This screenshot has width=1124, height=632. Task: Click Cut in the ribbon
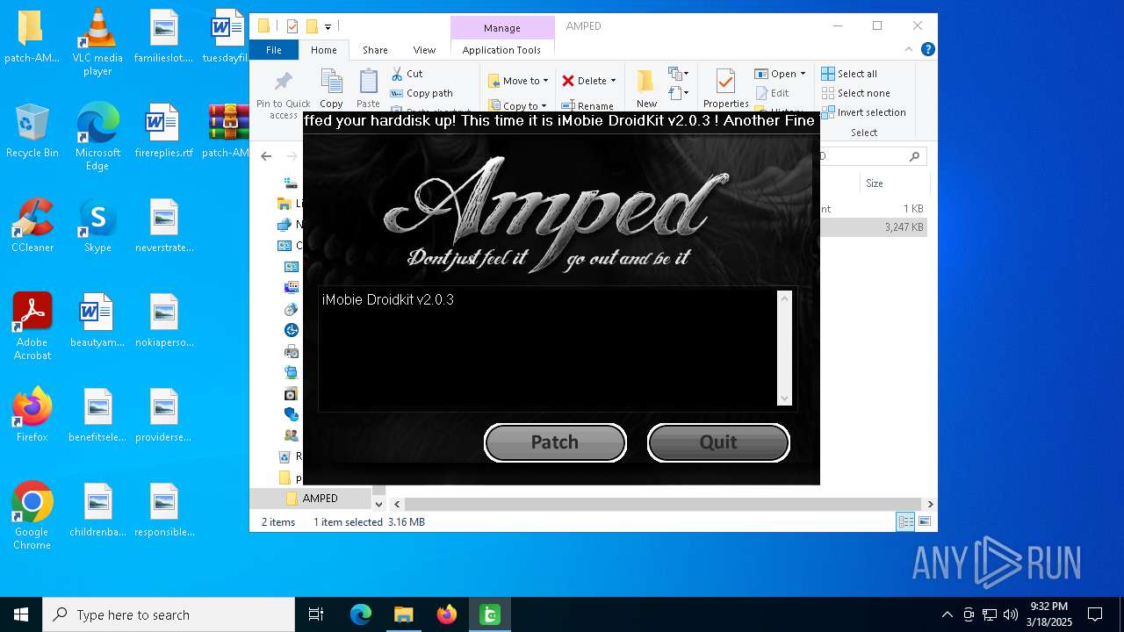[407, 74]
